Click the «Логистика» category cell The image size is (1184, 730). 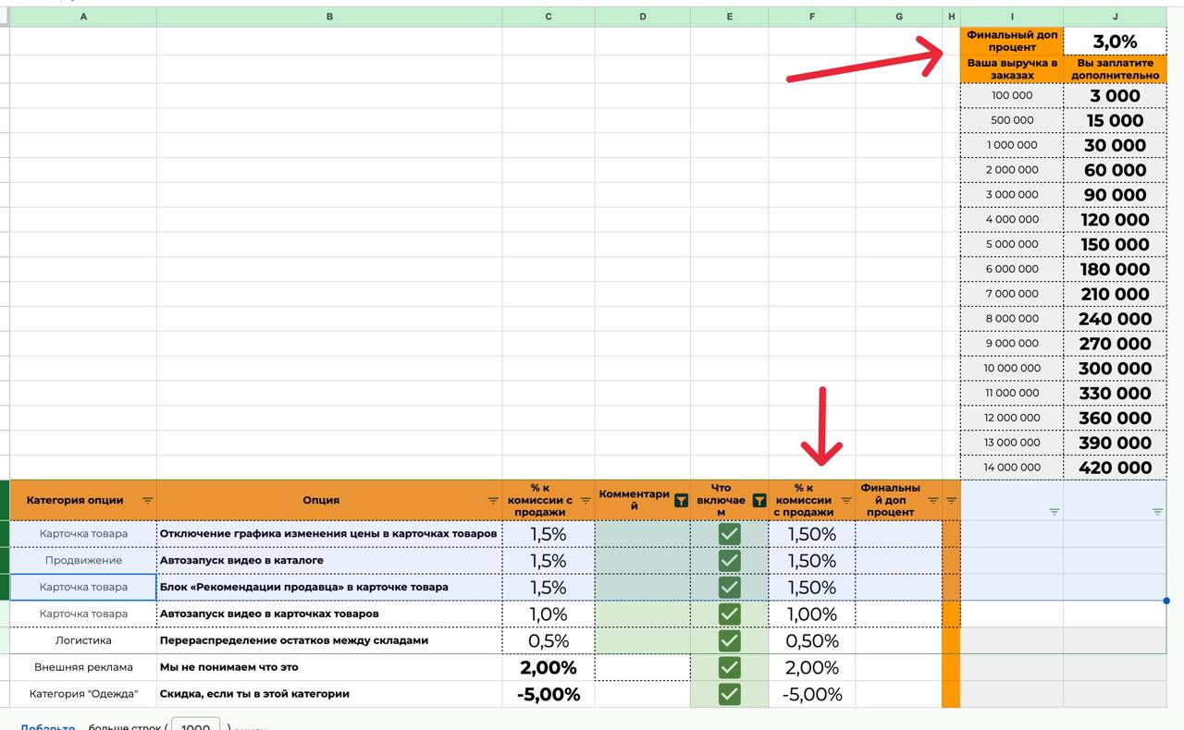click(x=83, y=640)
